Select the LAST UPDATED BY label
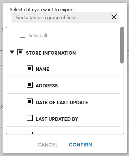The image size is (129, 156). pyautogui.click(x=57, y=119)
